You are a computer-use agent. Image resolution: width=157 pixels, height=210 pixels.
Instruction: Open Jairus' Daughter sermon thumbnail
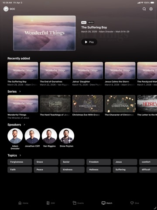pyautogui.click(x=88, y=70)
